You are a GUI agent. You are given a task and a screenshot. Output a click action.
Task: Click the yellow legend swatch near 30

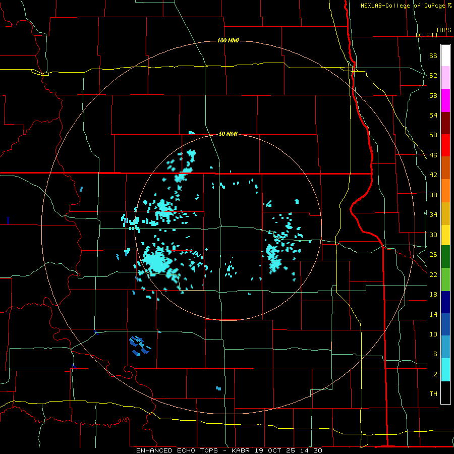coord(445,235)
